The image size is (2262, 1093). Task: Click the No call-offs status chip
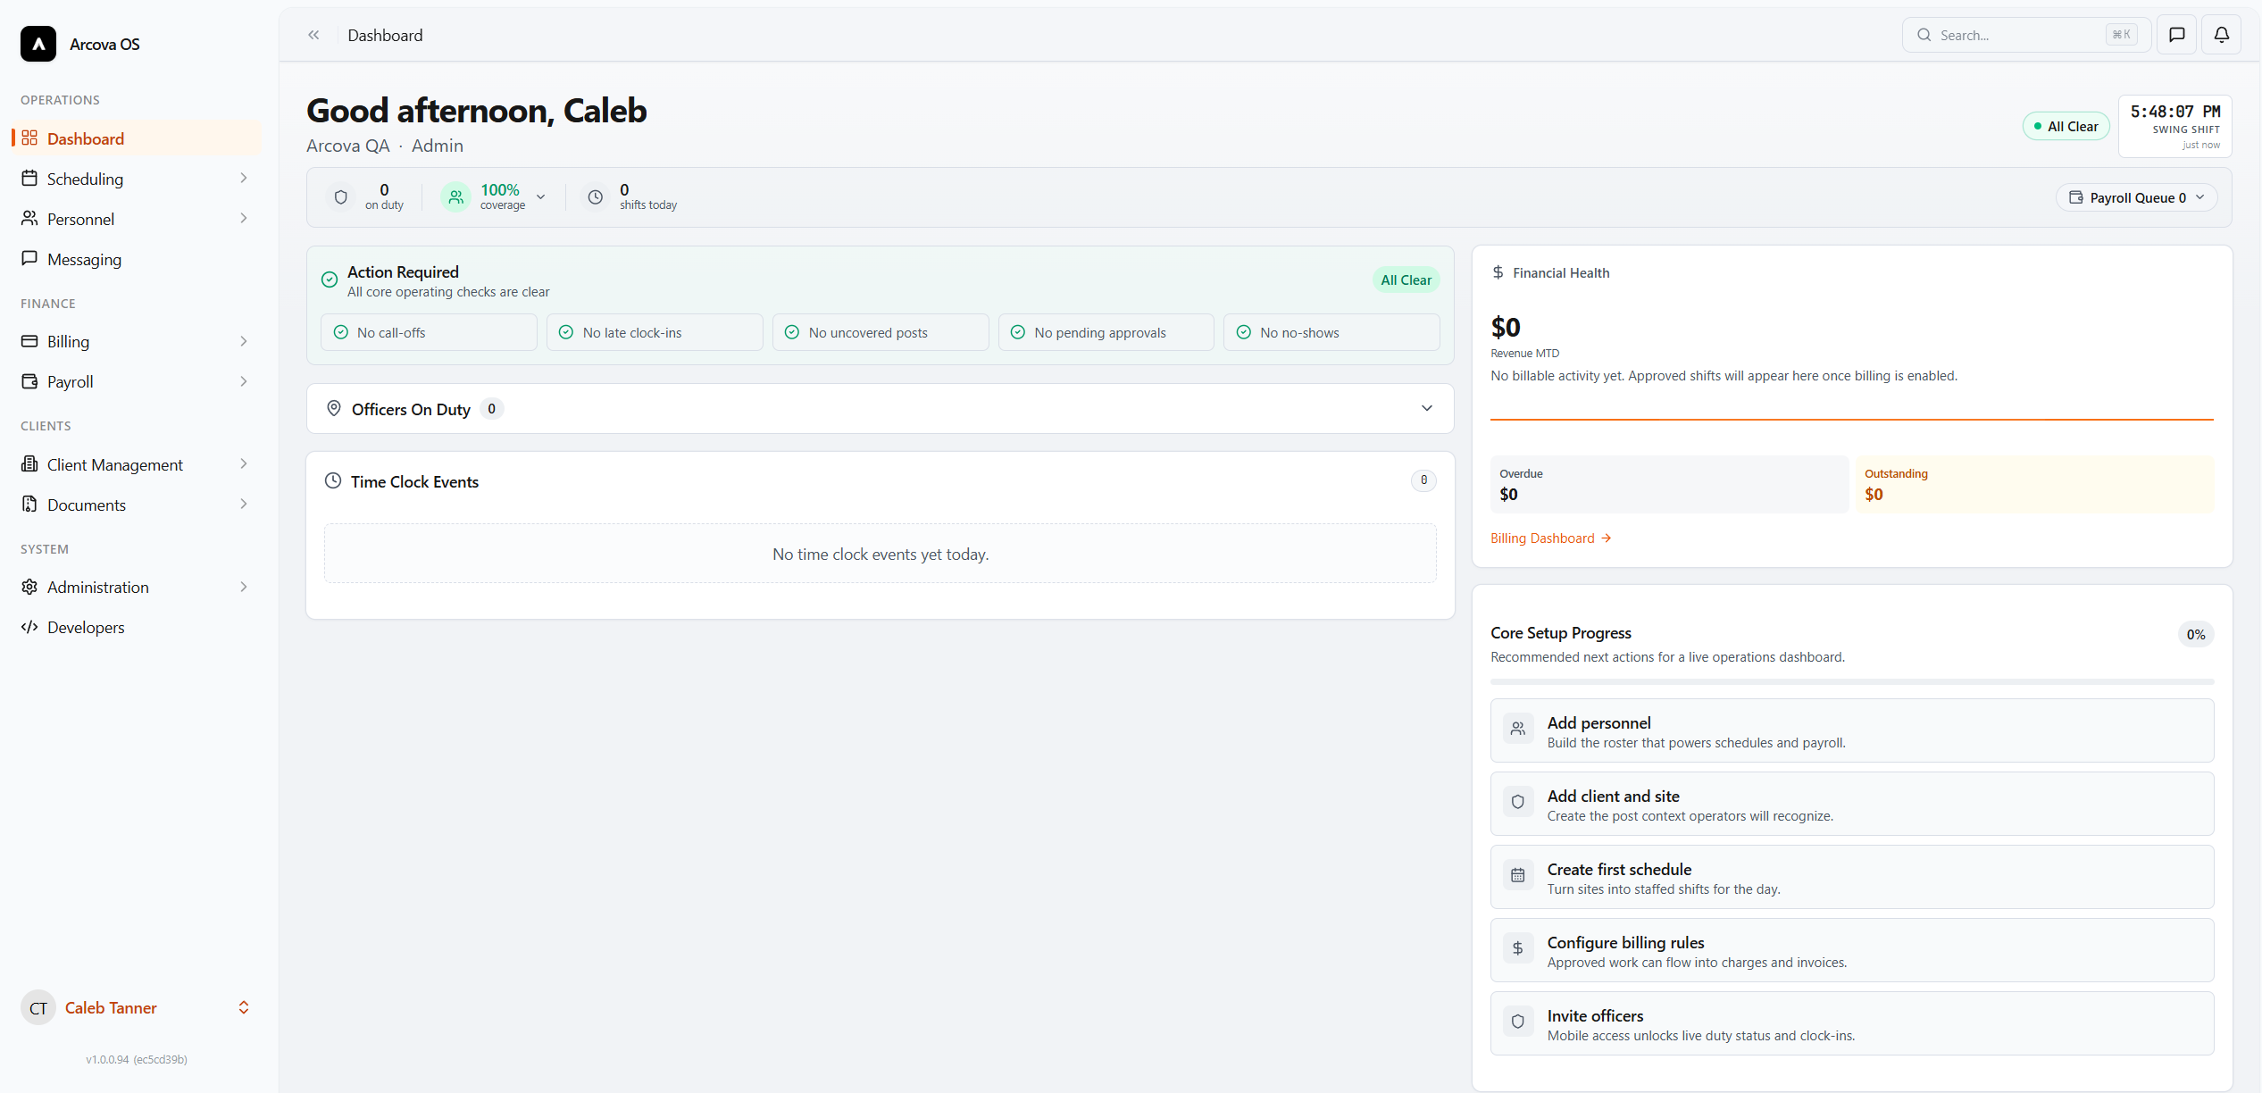[x=429, y=332]
